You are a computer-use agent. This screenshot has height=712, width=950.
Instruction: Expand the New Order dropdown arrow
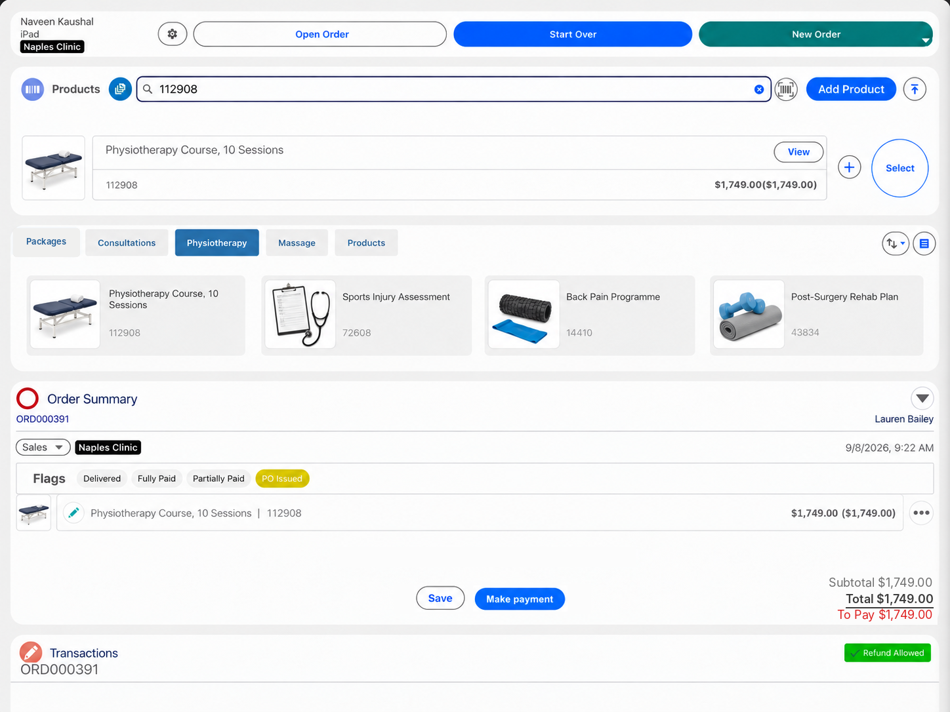(926, 41)
